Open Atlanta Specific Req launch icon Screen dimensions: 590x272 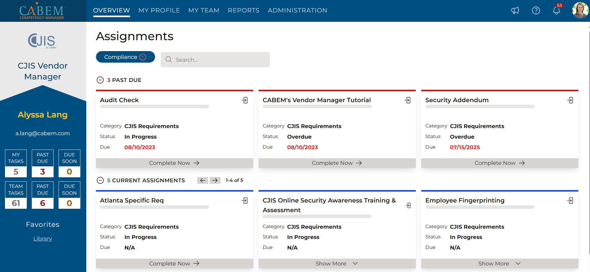(245, 200)
